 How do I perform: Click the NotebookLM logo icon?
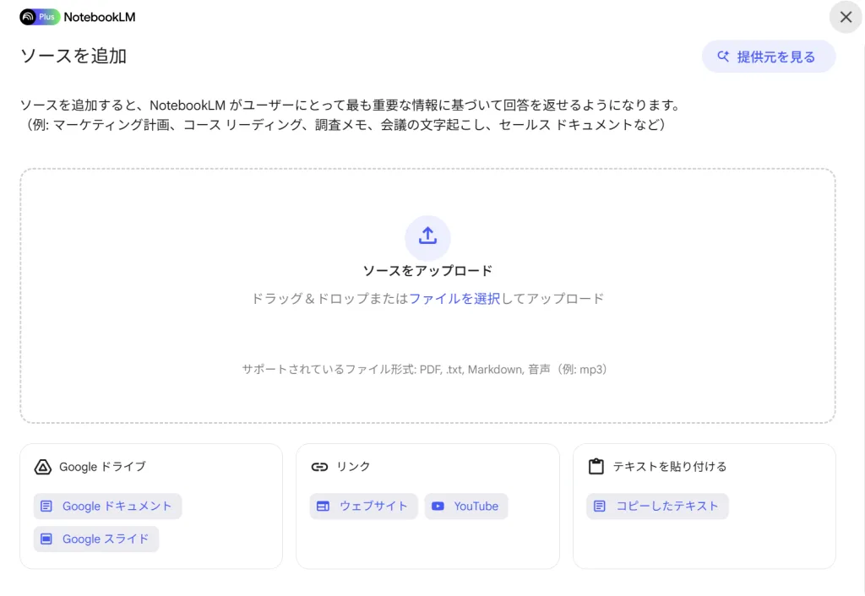click(x=28, y=17)
